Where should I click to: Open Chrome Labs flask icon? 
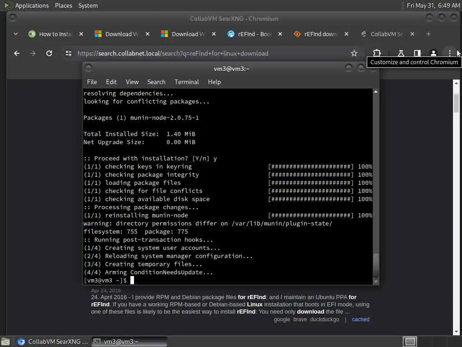(x=401, y=53)
